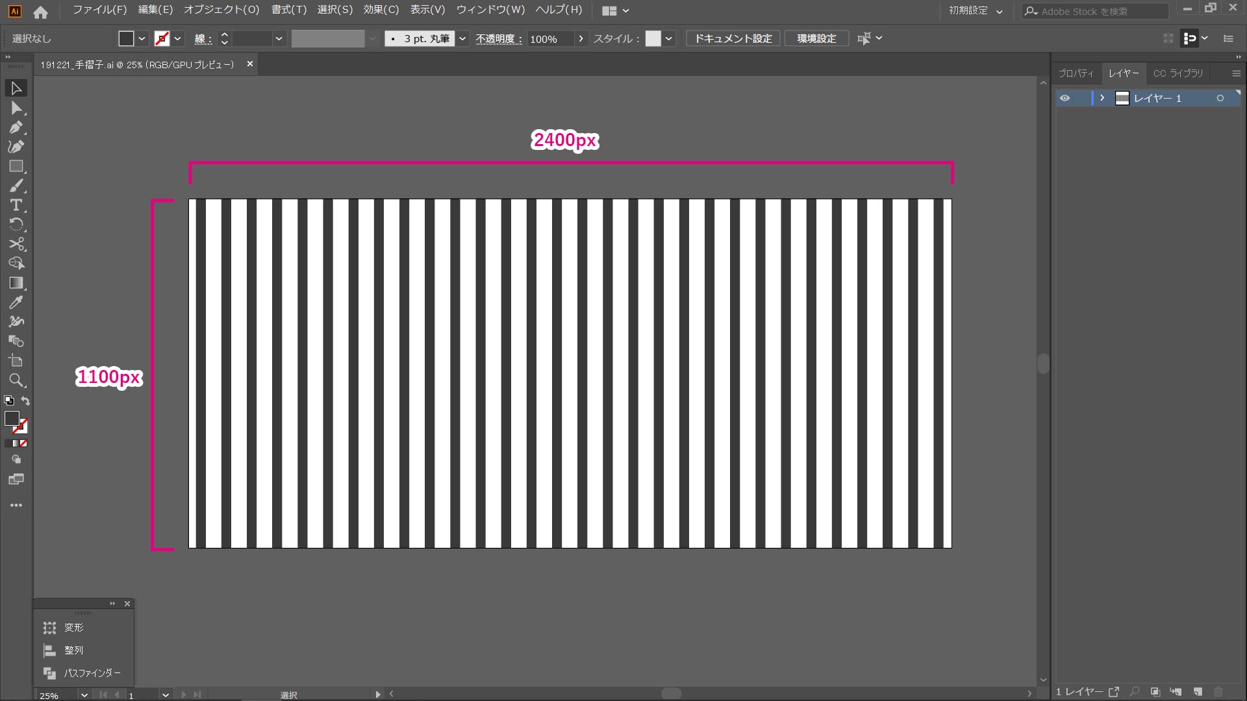
Task: Create a new layer
Action: (x=1198, y=692)
